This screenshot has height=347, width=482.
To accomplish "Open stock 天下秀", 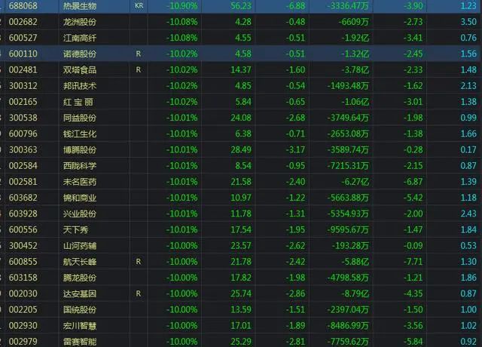I will (75, 229).
